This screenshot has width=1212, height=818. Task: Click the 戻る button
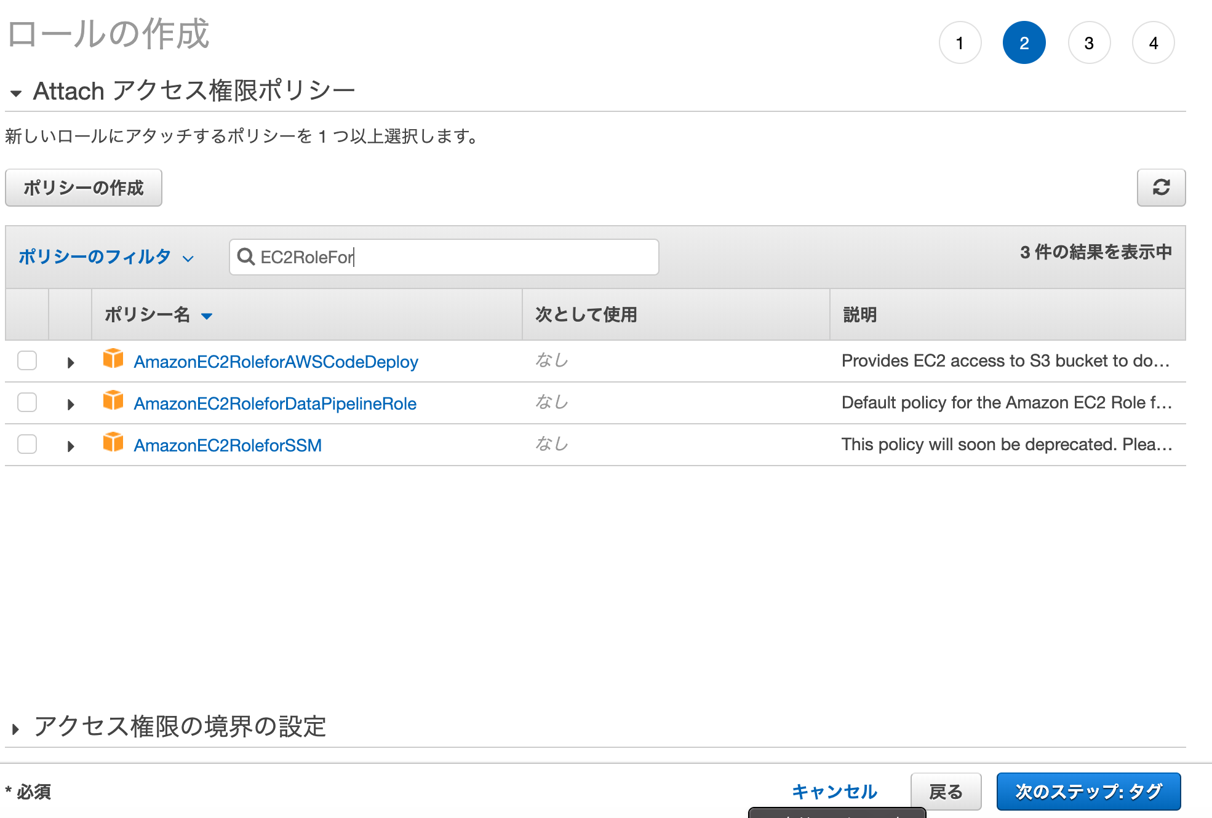[x=946, y=792]
